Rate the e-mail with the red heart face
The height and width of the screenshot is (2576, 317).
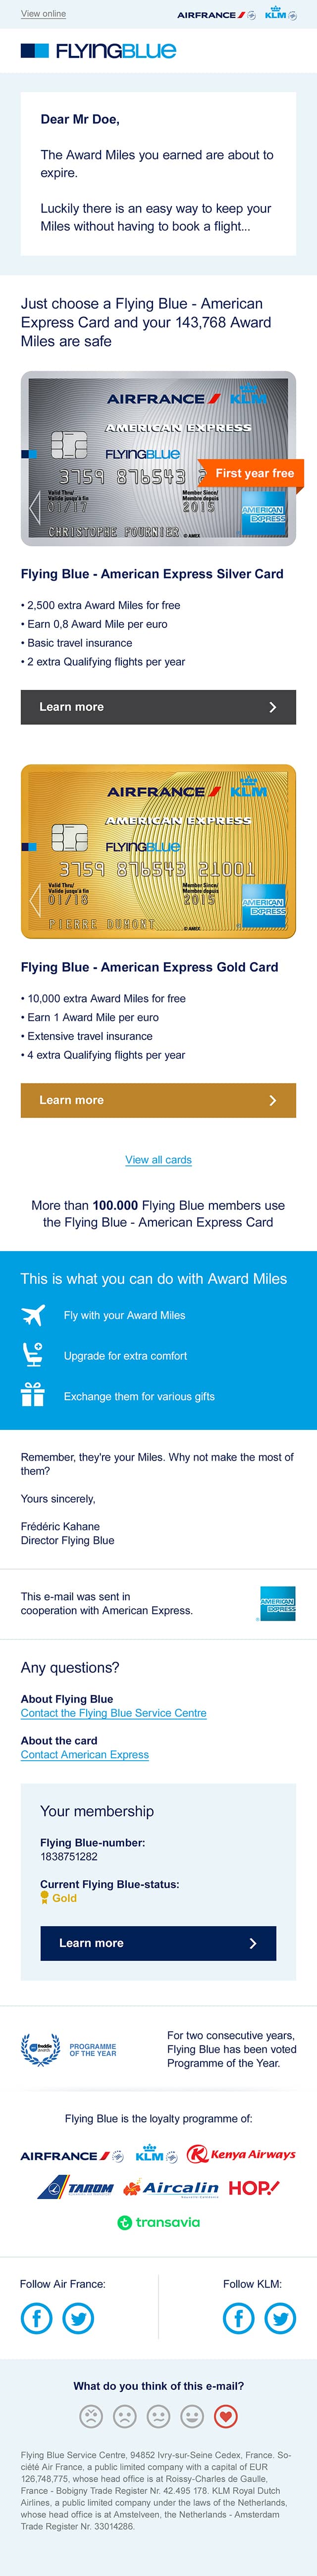[x=226, y=2417]
